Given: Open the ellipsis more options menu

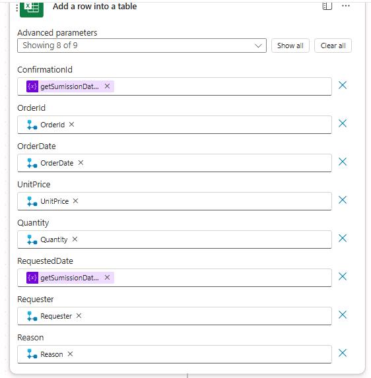Looking at the screenshot, I should (x=346, y=6).
